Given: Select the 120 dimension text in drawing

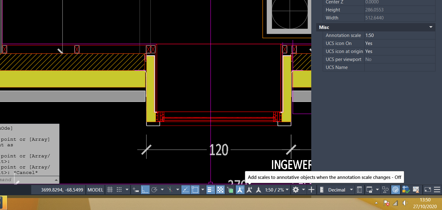Looking at the screenshot, I should (x=219, y=150).
